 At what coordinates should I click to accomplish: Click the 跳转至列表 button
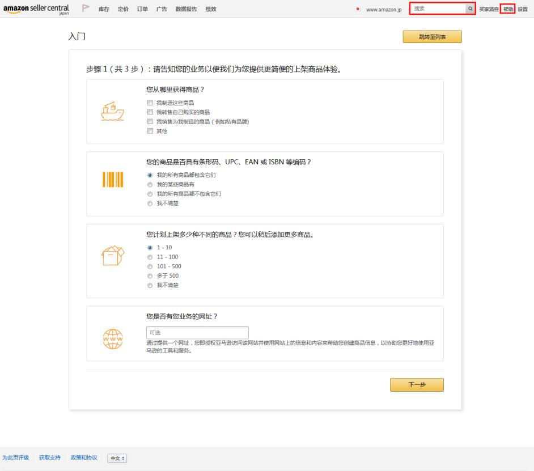pos(433,36)
